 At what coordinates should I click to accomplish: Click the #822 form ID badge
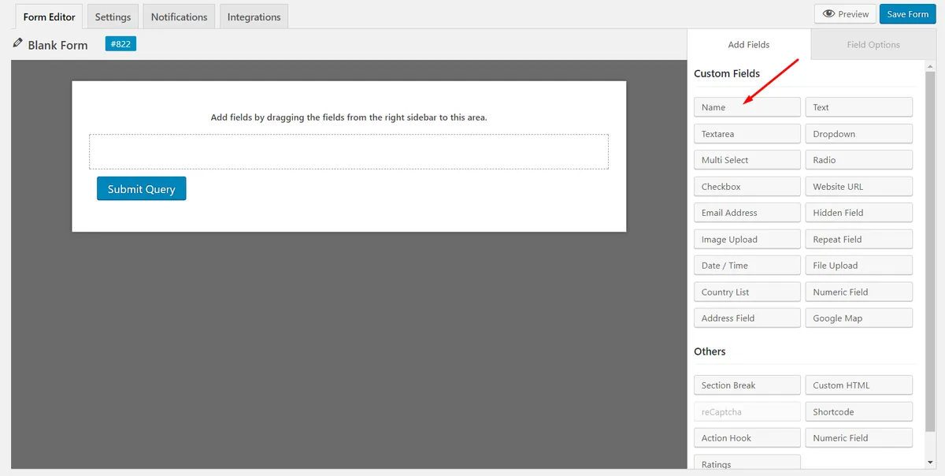click(120, 44)
